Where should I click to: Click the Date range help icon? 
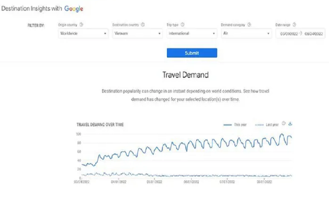[294, 25]
